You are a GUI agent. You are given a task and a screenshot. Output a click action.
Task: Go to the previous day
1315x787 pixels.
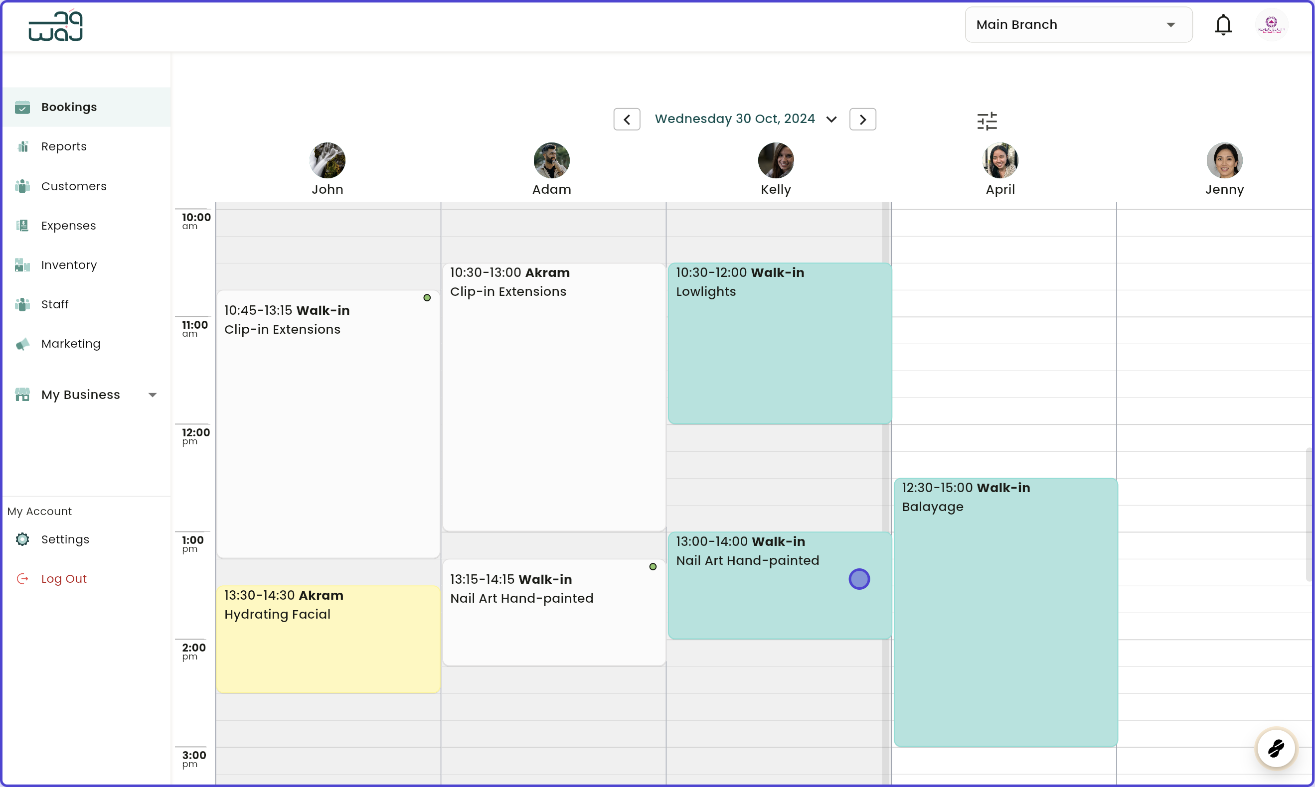(627, 119)
